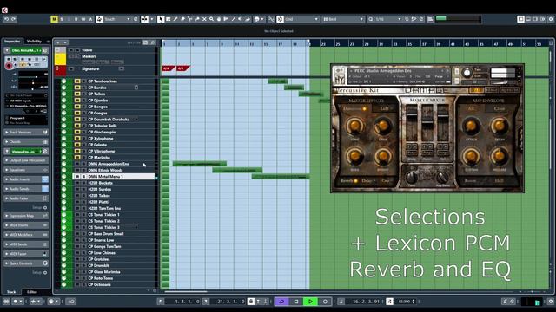The width and height of the screenshot is (556, 312).
Task: Click the Markers track label
Action: coord(89,56)
